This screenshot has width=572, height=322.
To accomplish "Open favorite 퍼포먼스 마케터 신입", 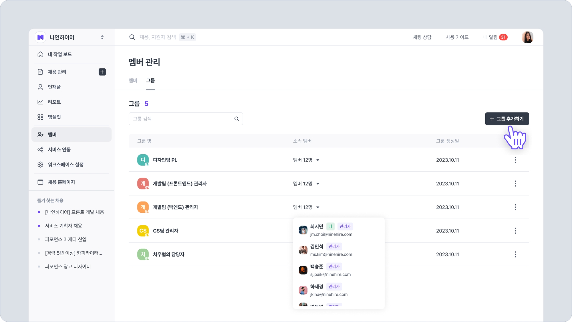I will click(65, 239).
